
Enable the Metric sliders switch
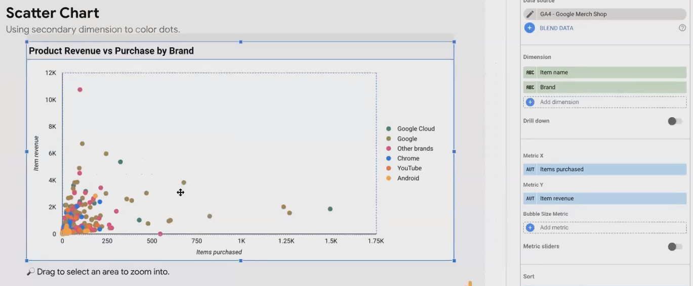[x=674, y=247]
